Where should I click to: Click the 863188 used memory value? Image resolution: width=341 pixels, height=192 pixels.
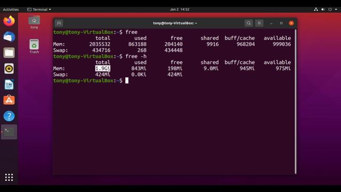(137, 44)
